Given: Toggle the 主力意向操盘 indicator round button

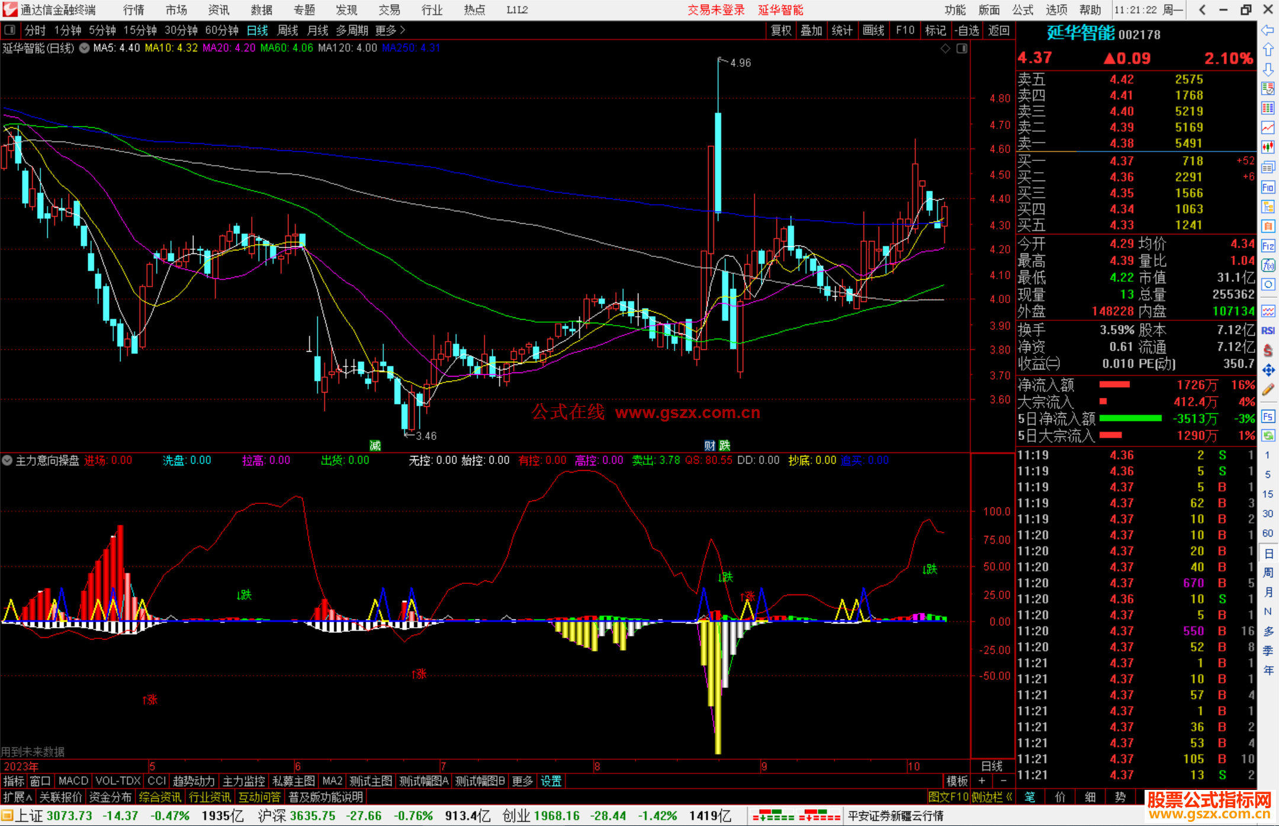Looking at the screenshot, I should click(x=7, y=460).
